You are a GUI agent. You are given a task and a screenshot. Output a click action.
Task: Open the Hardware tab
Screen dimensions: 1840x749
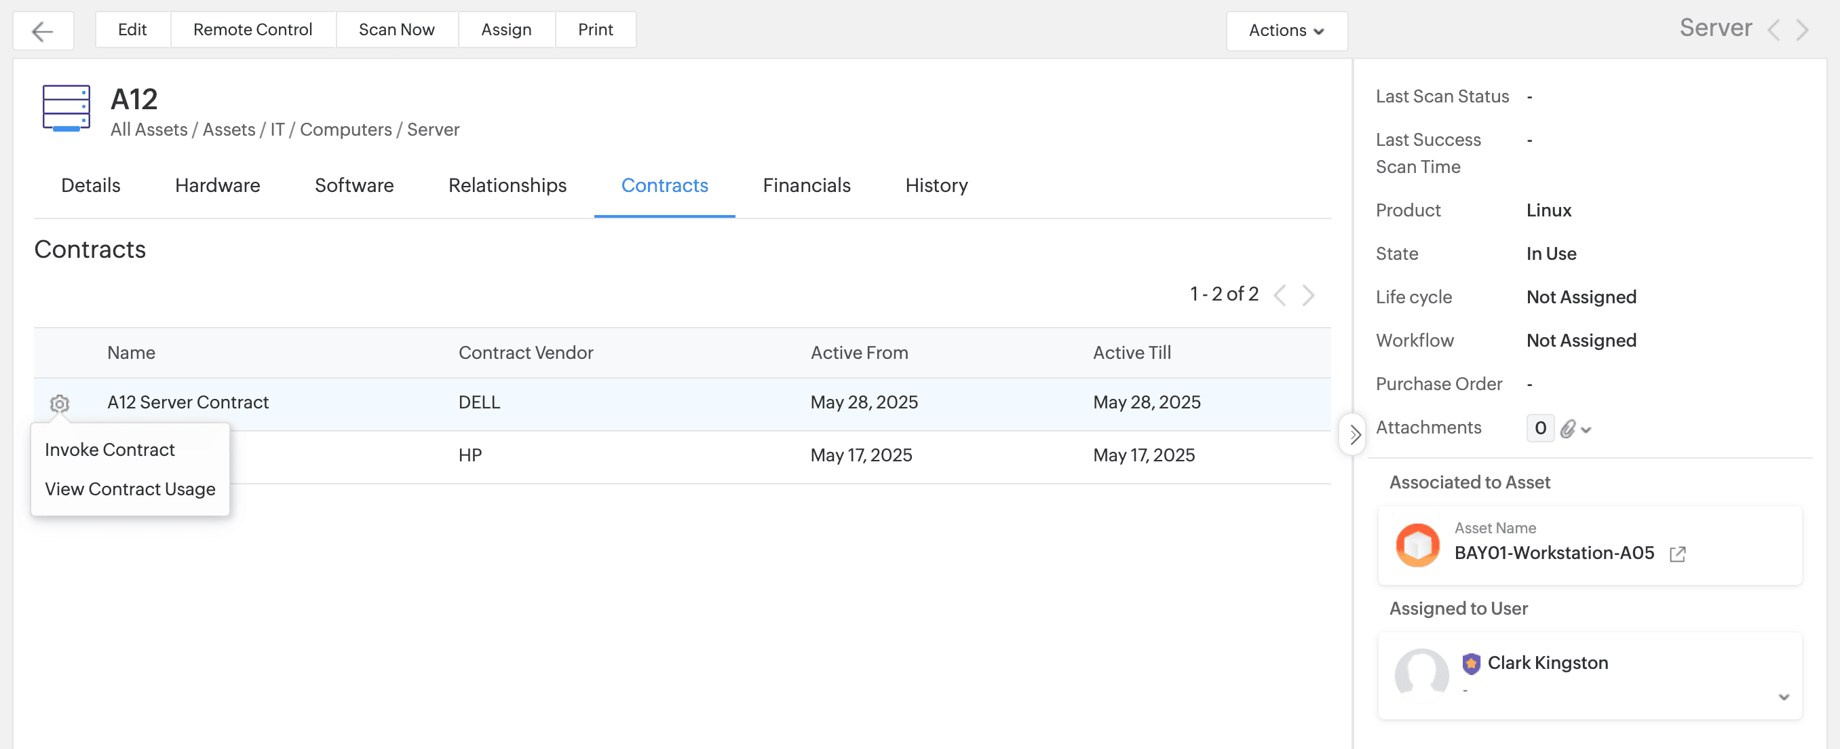tap(217, 186)
